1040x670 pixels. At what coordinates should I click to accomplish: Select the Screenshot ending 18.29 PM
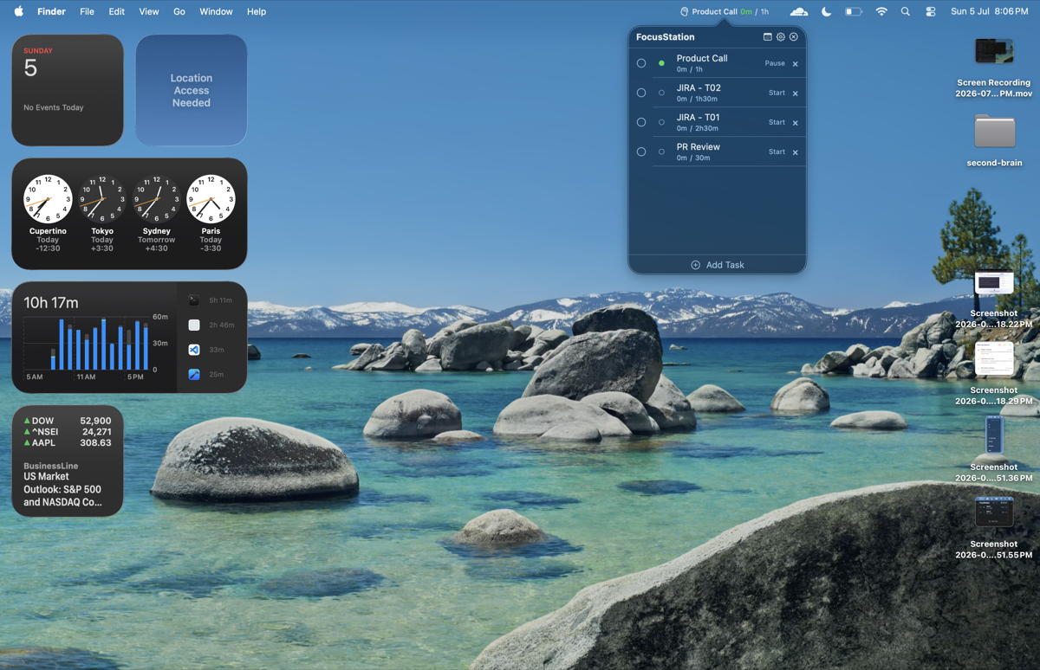(x=994, y=358)
